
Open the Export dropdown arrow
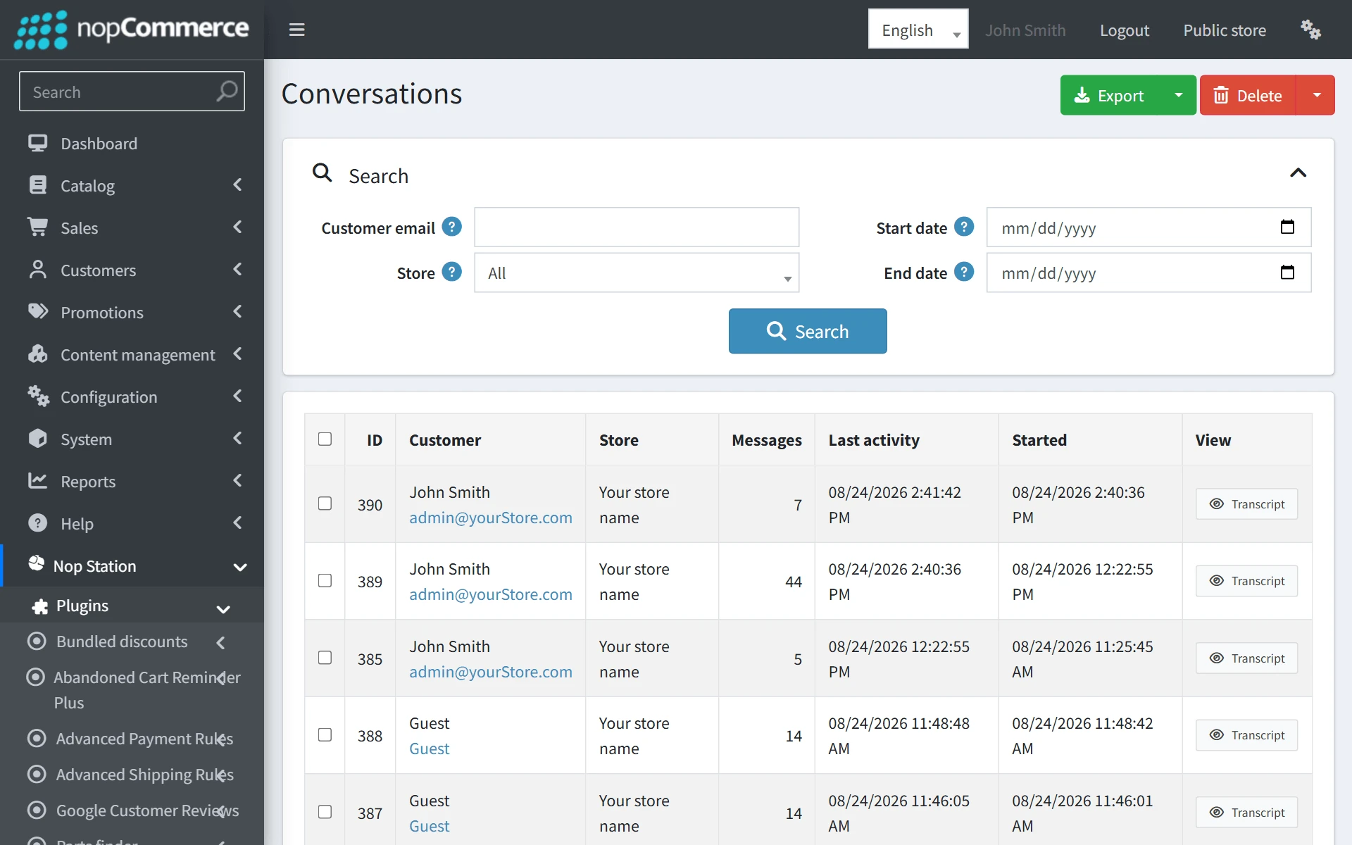1178,95
